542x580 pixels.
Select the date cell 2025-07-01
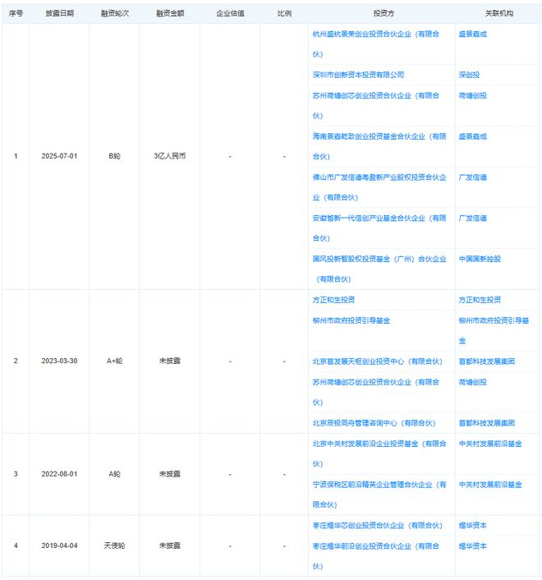pos(59,156)
